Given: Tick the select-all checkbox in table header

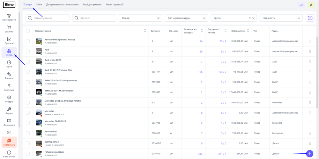Looking at the screenshot, I should tap(28, 31).
